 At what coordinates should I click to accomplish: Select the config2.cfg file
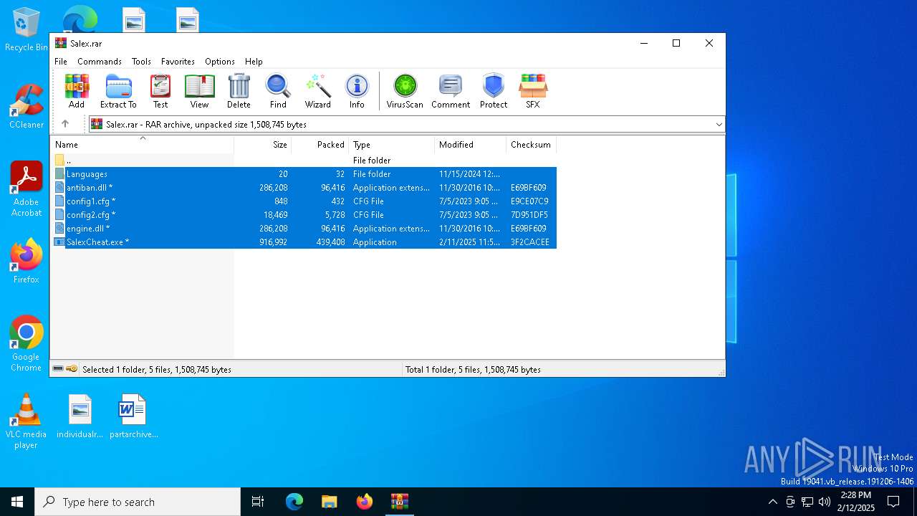pyautogui.click(x=305, y=215)
